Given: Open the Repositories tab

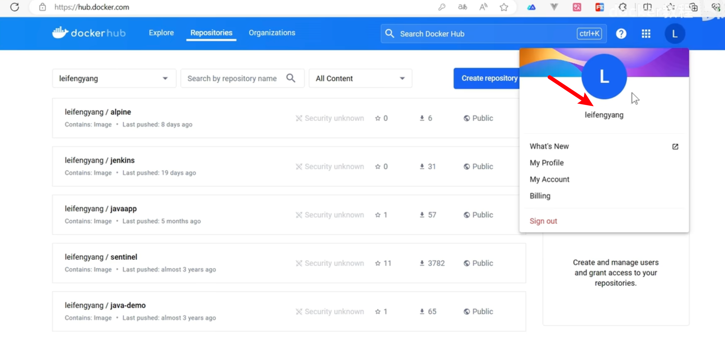Looking at the screenshot, I should 211,33.
